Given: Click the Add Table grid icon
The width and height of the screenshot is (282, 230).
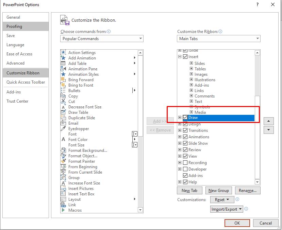Looking at the screenshot, I should click(x=63, y=64).
